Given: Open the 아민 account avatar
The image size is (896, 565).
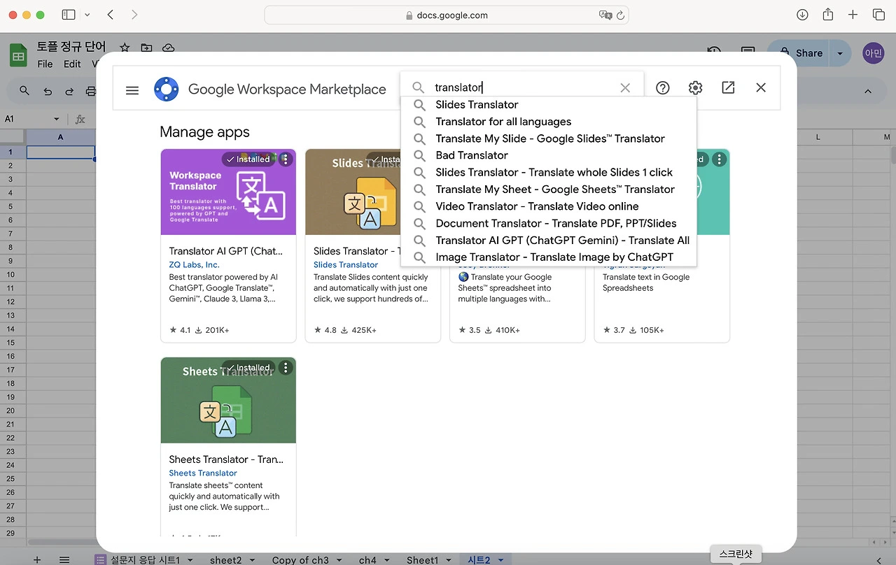Looking at the screenshot, I should [874, 53].
